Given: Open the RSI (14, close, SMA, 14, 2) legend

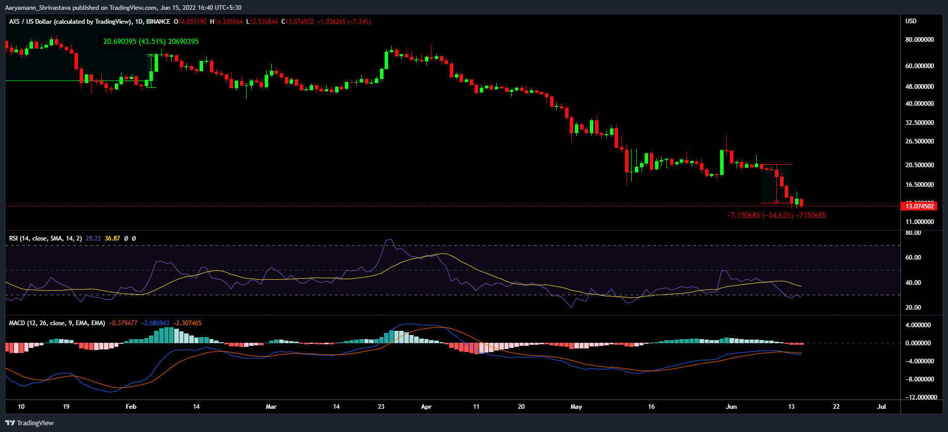Looking at the screenshot, I should tap(45, 238).
